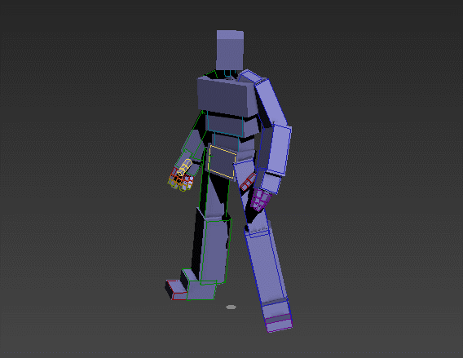This screenshot has width=463, height=358.
Task: Select the yellow wireframe finger cylinder
Action: (x=184, y=167)
